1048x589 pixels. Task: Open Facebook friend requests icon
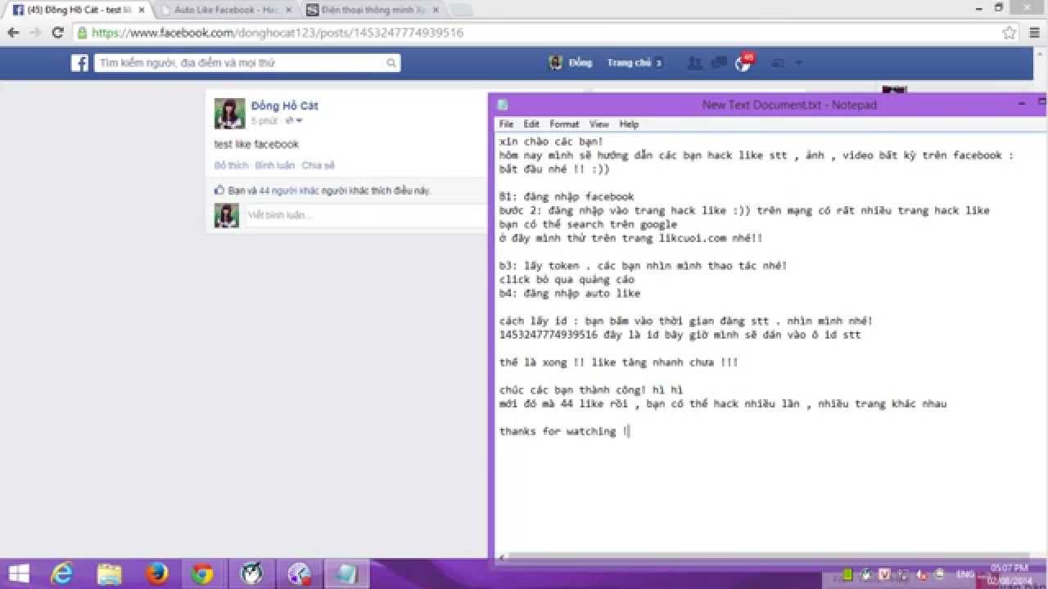point(694,63)
